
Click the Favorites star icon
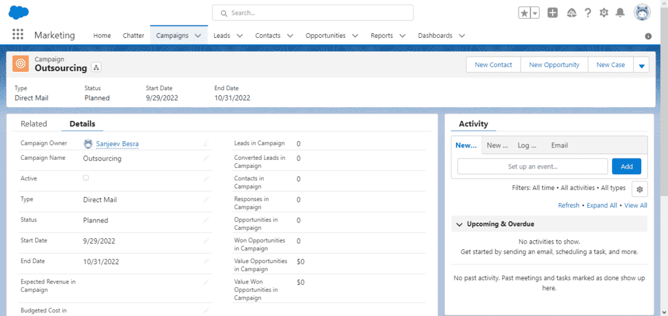tap(524, 13)
